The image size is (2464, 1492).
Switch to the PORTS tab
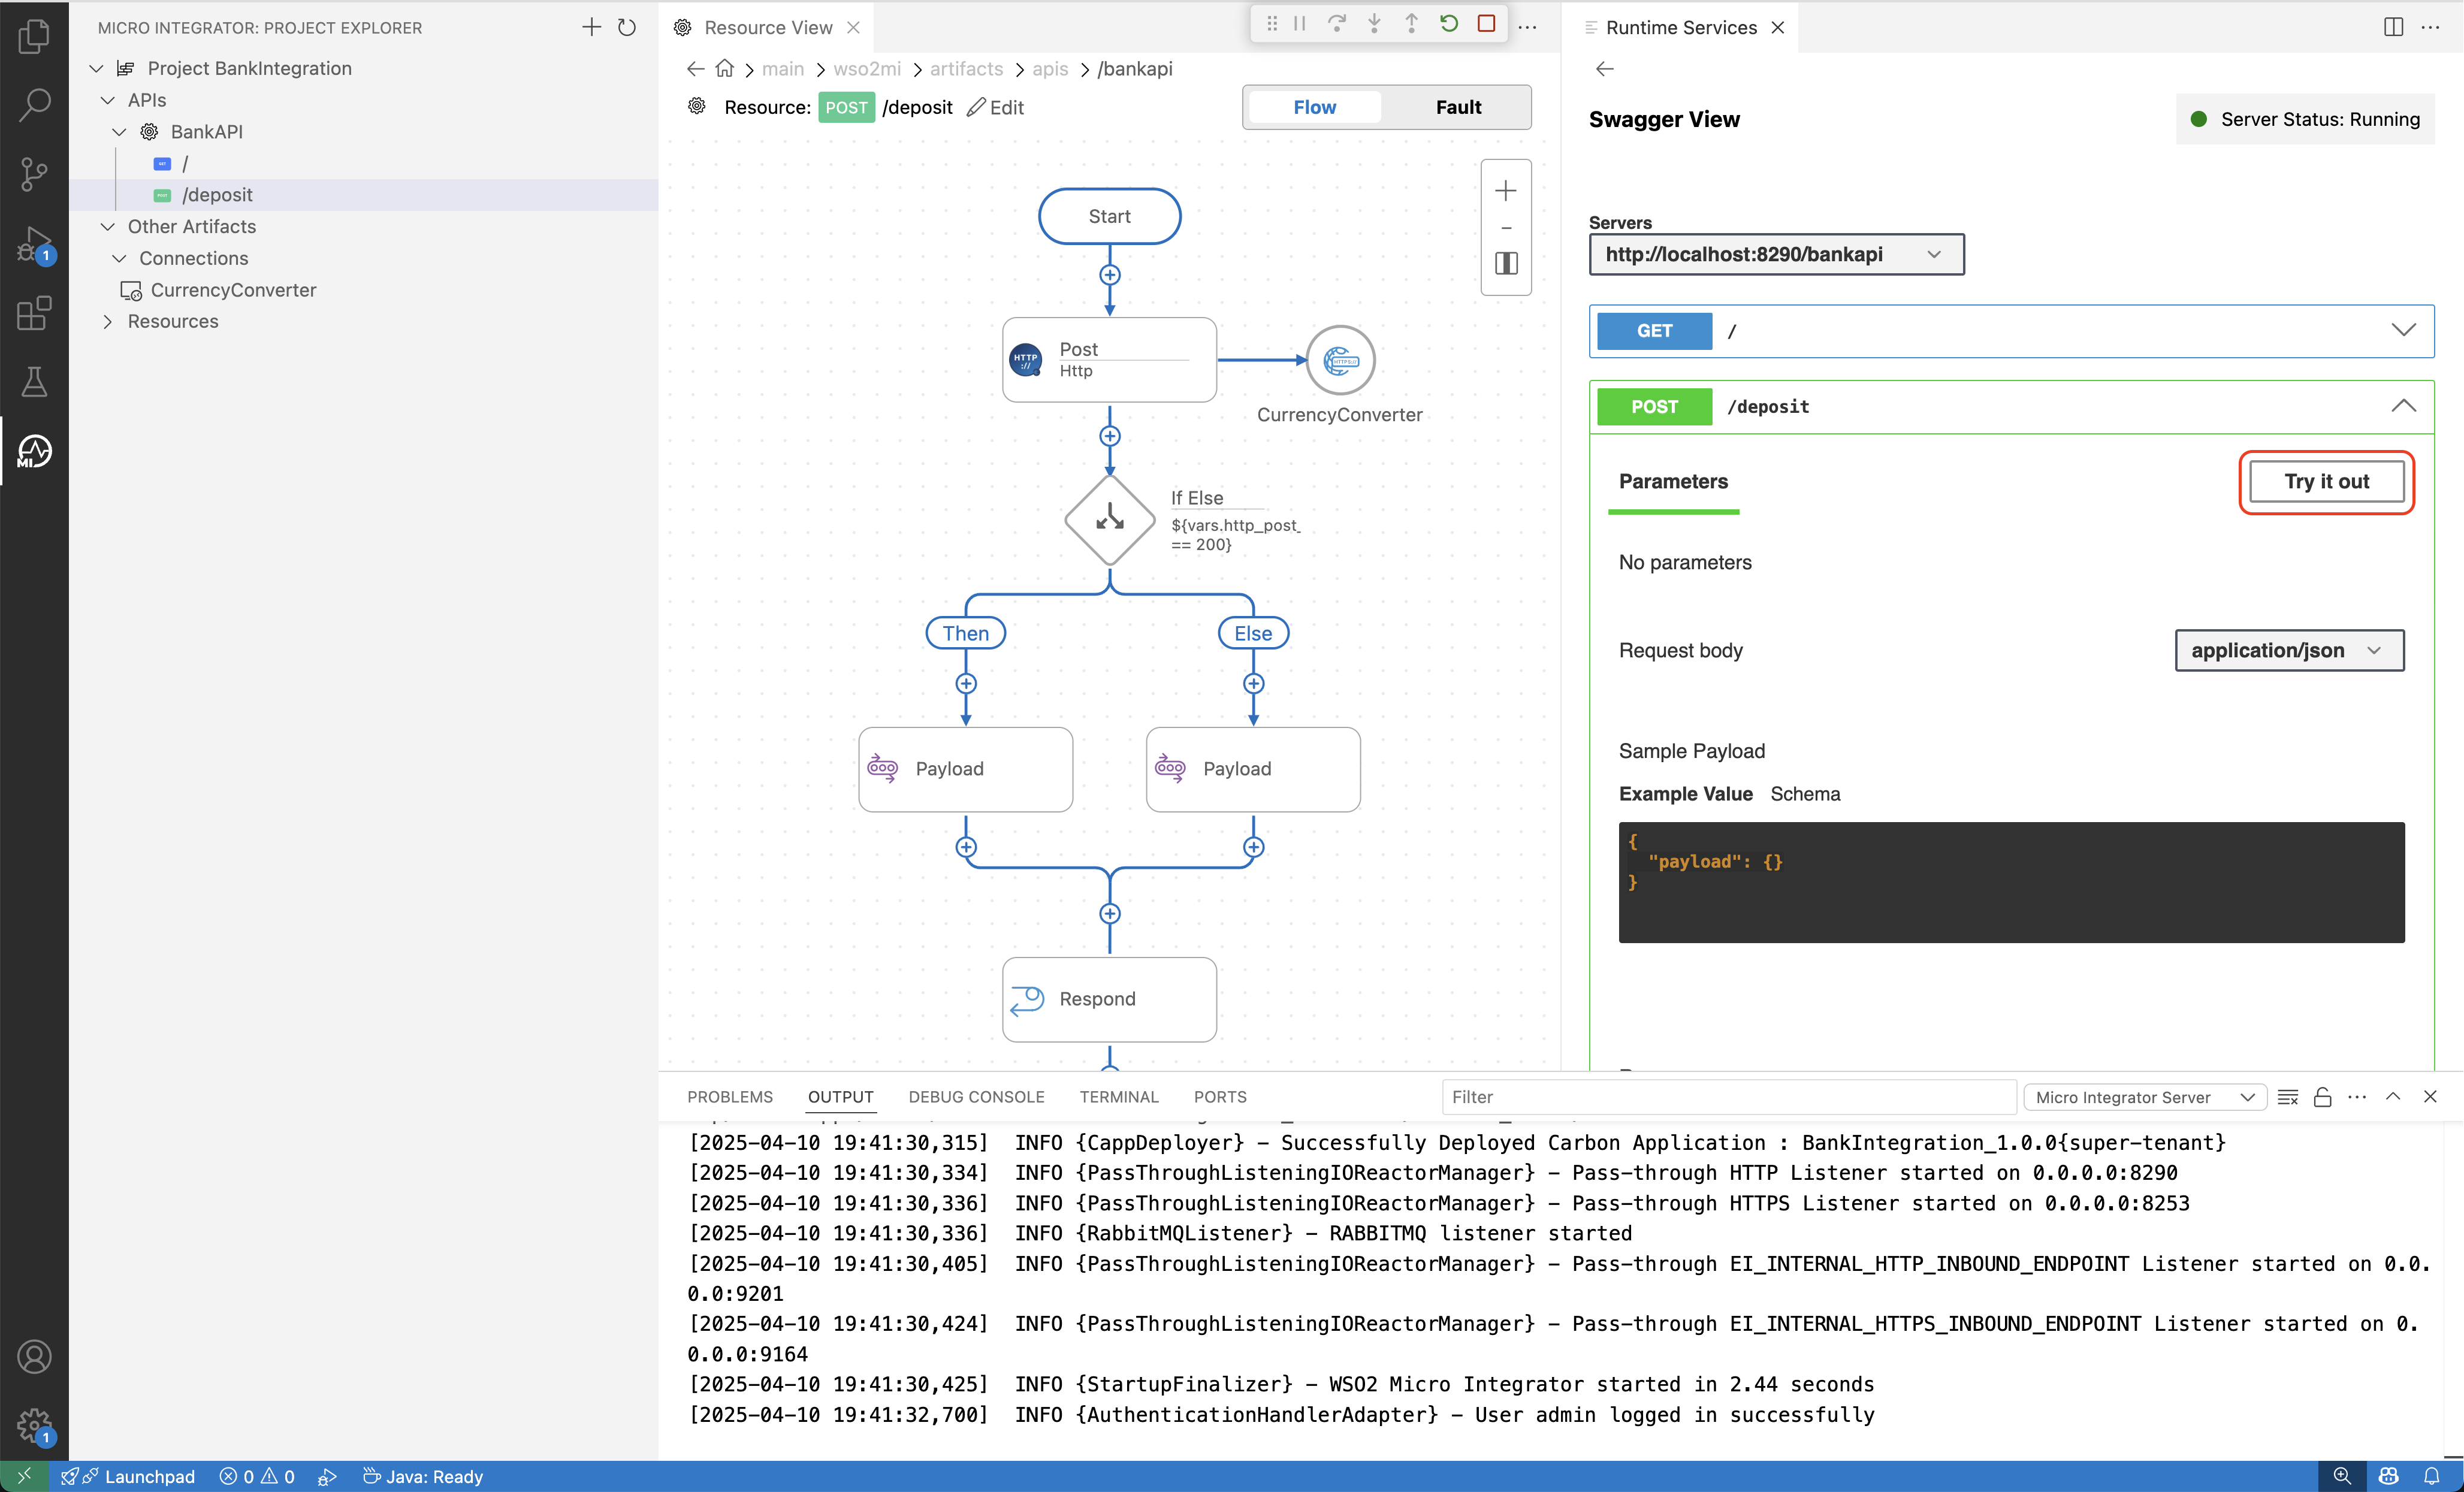point(1220,1097)
